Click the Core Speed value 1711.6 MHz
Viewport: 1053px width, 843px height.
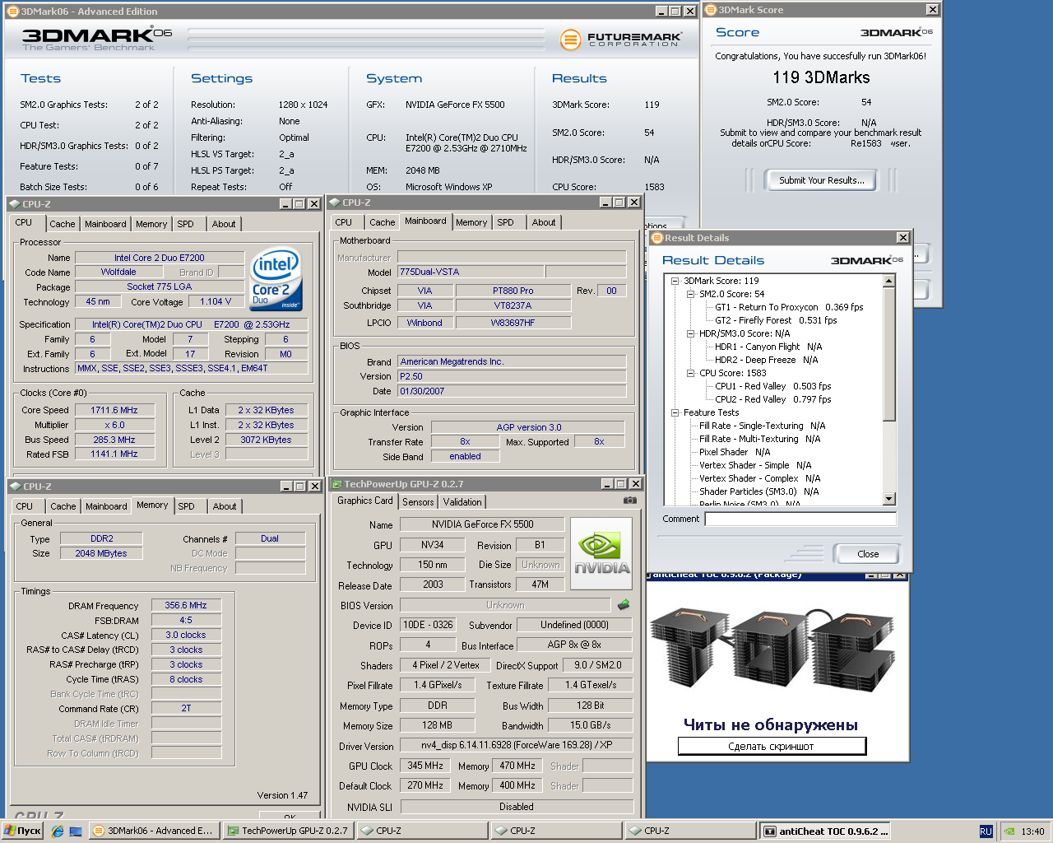(114, 410)
